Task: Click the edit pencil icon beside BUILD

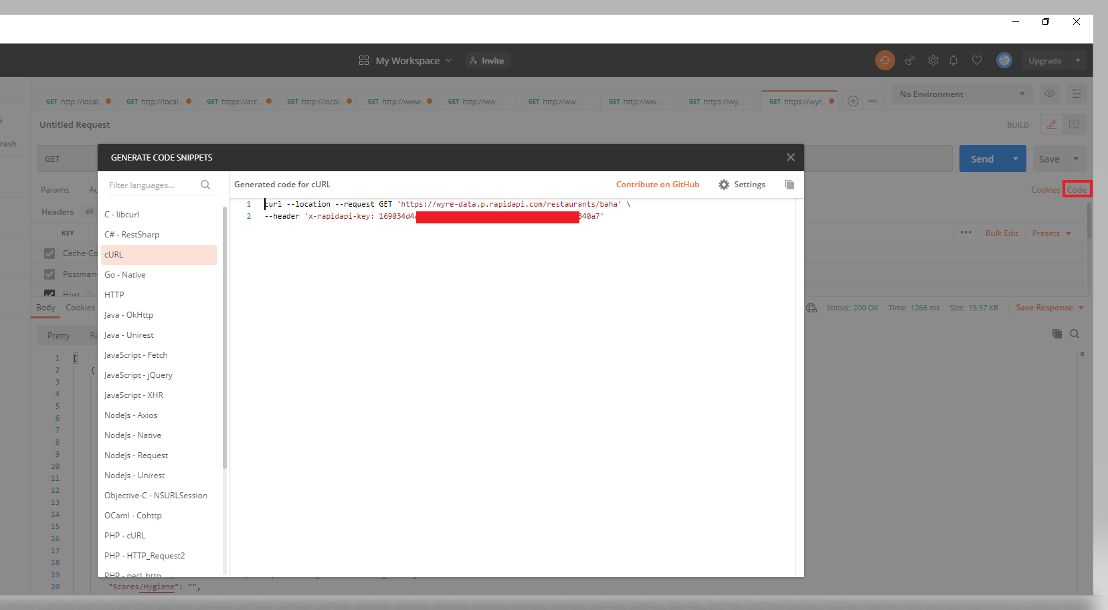Action: pos(1052,124)
